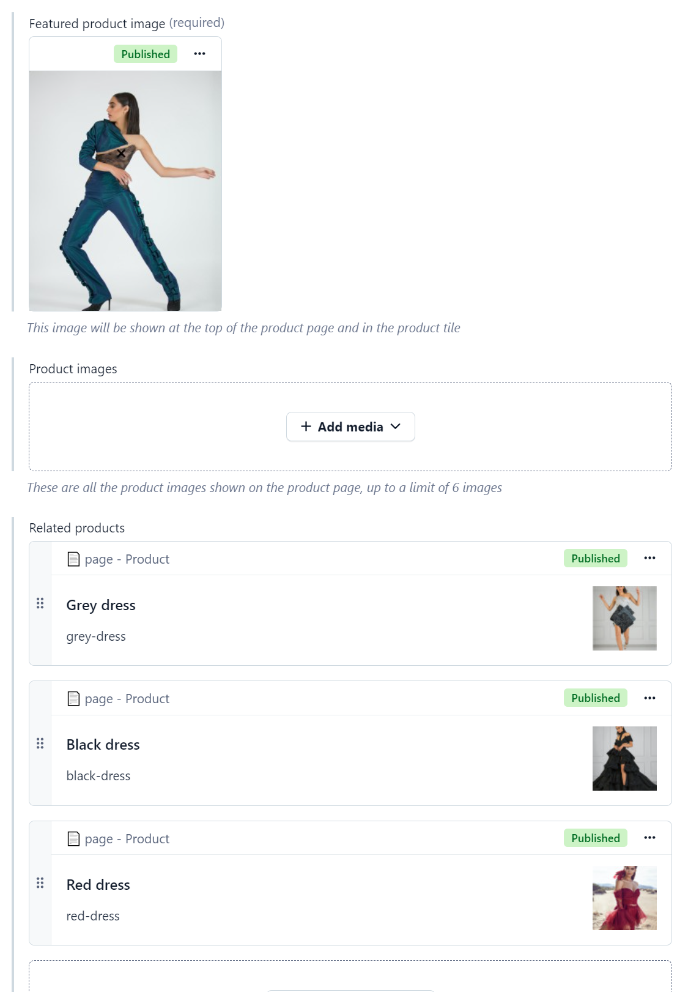The width and height of the screenshot is (688, 992).
Task: Click Published status on Black dress
Action: click(x=595, y=698)
